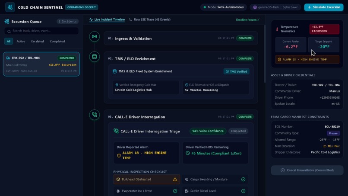Screen dimensions: 348x196
Task: Click the warning triangle on Bulkhead Obstructed
Action: point(175,179)
